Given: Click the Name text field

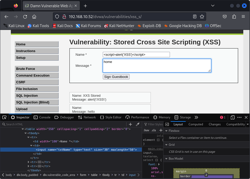Looking at the screenshot, I should pos(136,55).
